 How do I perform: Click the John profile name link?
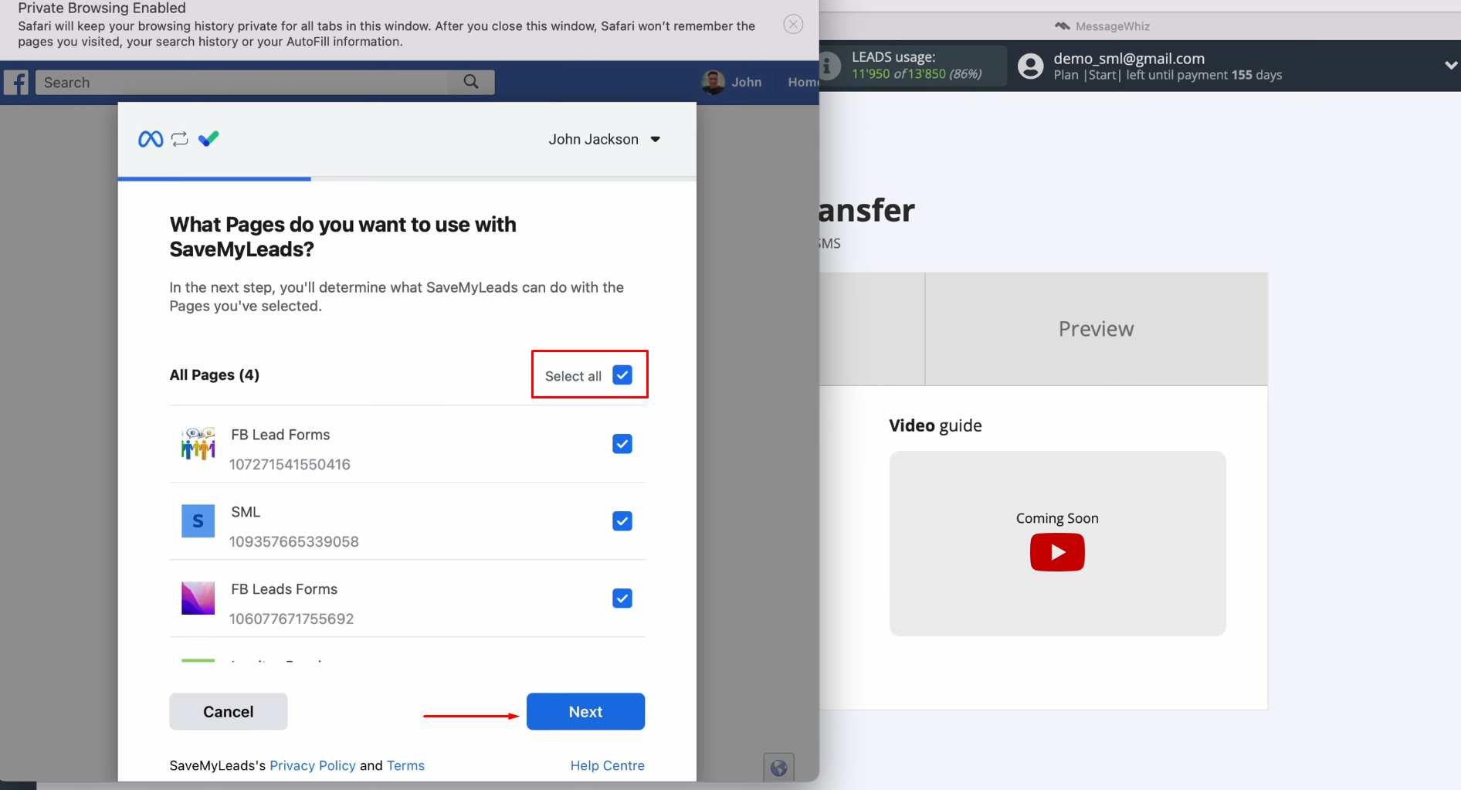click(747, 82)
